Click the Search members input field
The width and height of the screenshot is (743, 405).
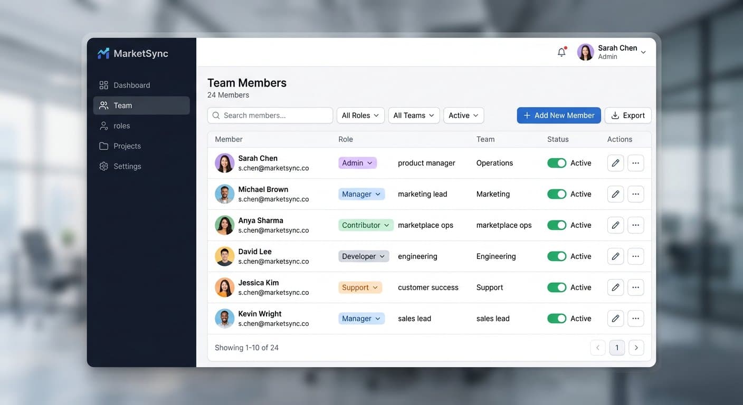[x=270, y=115]
